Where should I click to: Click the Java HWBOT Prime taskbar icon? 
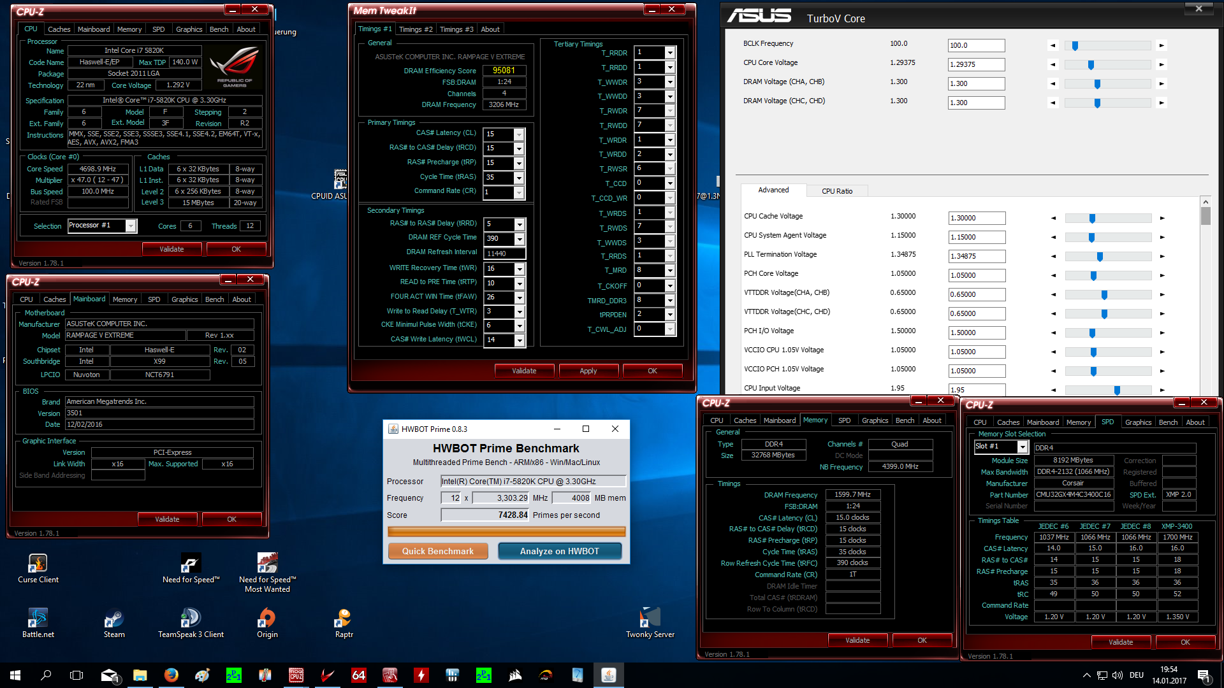point(609,675)
